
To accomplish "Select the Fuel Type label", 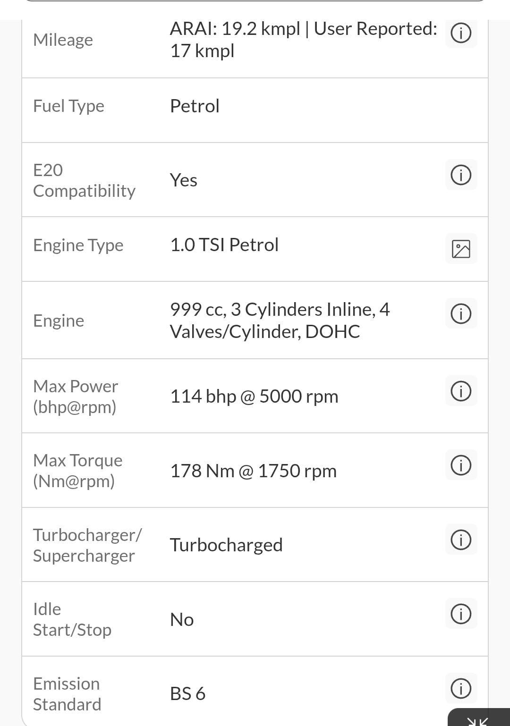I will [x=68, y=106].
